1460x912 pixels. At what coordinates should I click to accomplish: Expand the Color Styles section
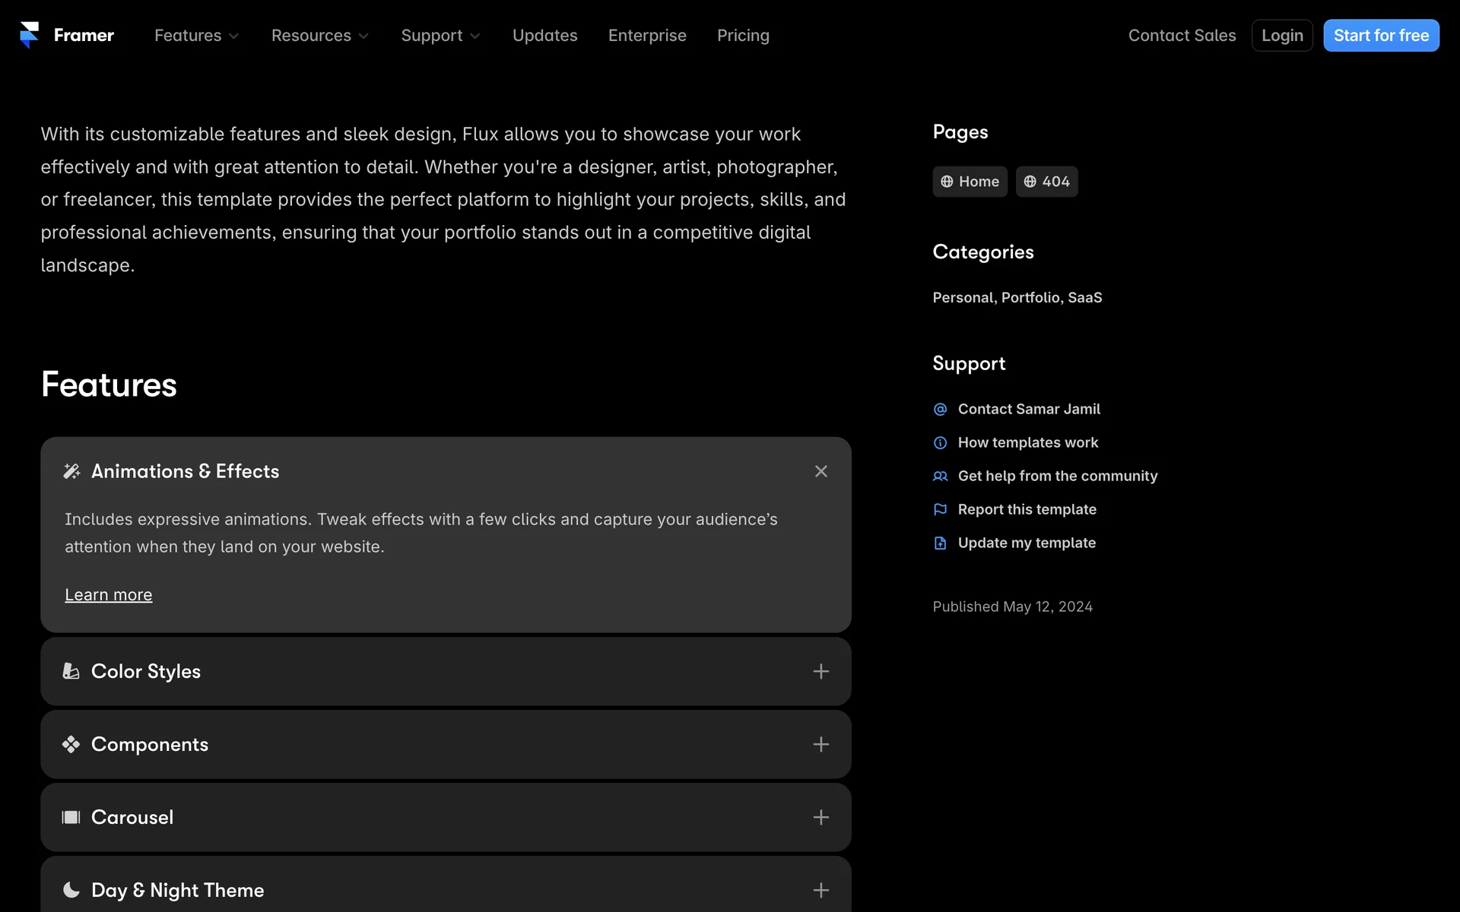(820, 672)
